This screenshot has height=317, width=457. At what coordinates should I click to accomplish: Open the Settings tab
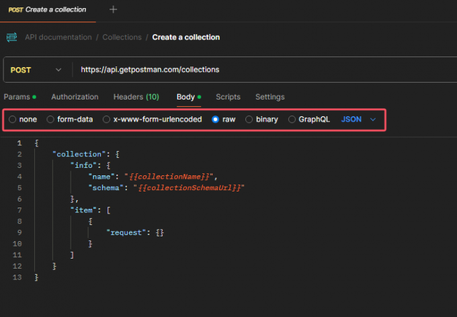[270, 97]
